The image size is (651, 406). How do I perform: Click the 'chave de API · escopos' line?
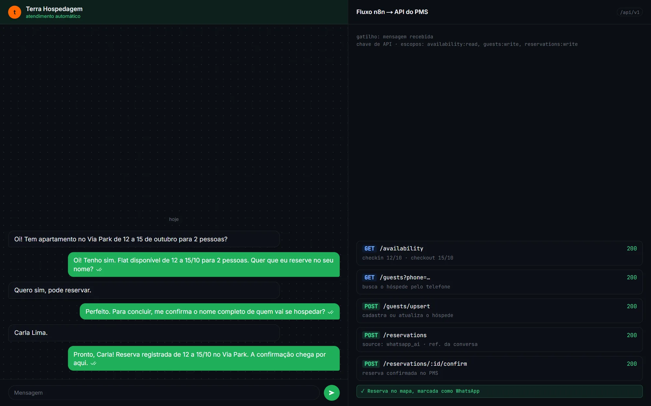467,44
